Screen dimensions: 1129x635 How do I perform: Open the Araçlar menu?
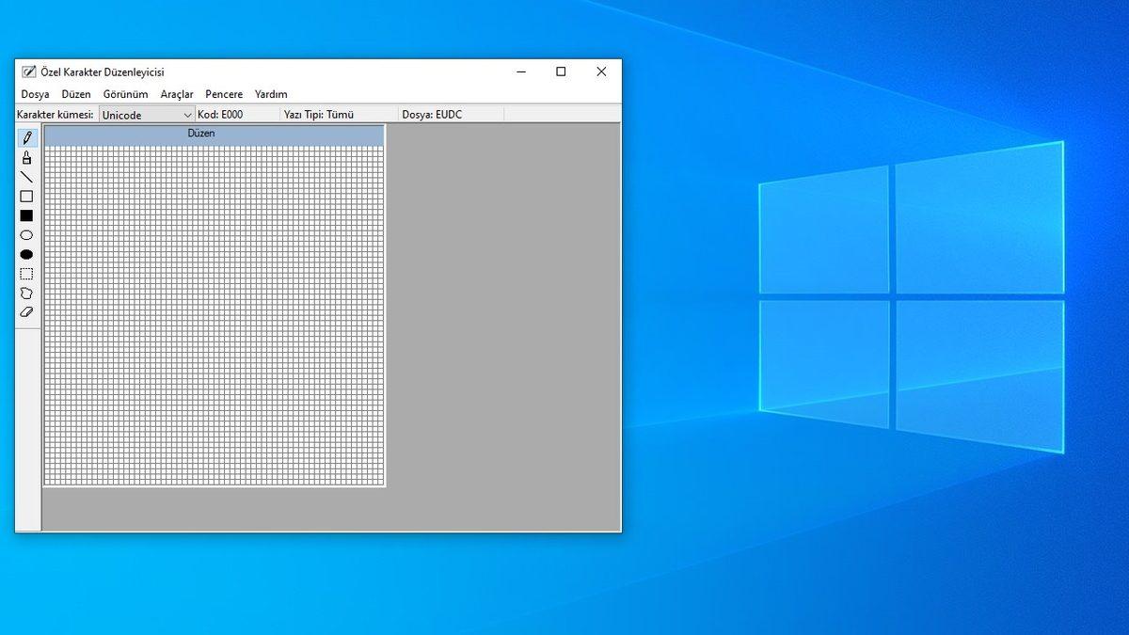click(x=177, y=94)
